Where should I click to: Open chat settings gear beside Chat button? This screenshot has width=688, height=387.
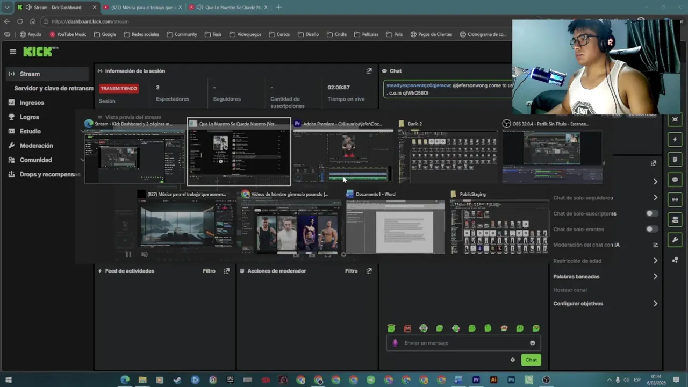(x=513, y=360)
